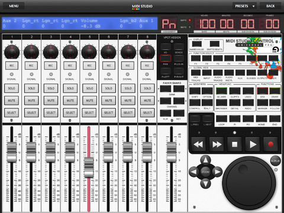The height and width of the screenshot is (213, 284).
Task: Mute channel 7
Action: (x=128, y=101)
